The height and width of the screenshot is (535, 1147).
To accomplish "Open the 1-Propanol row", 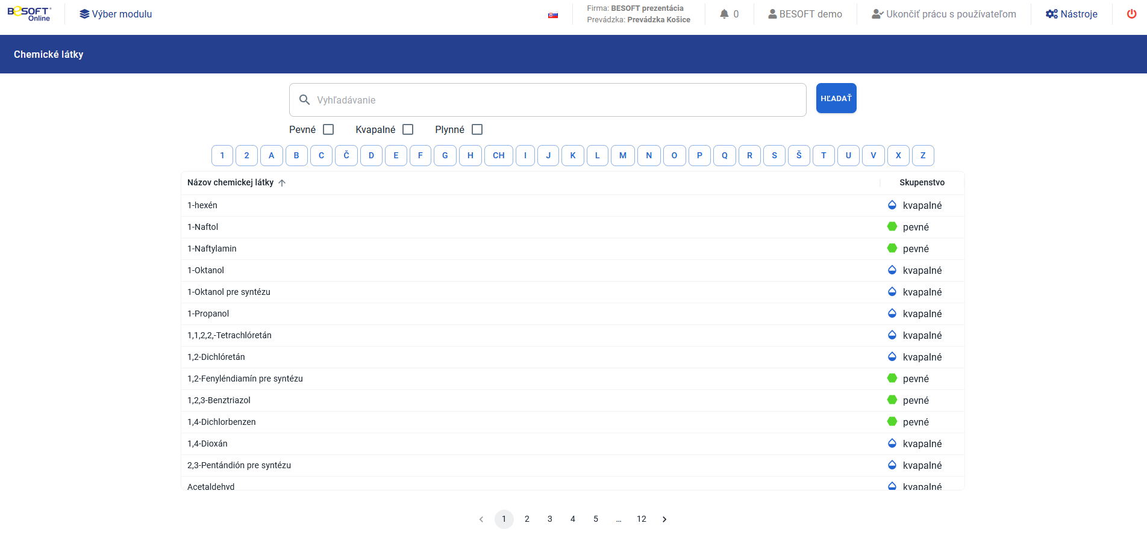I will (x=572, y=314).
